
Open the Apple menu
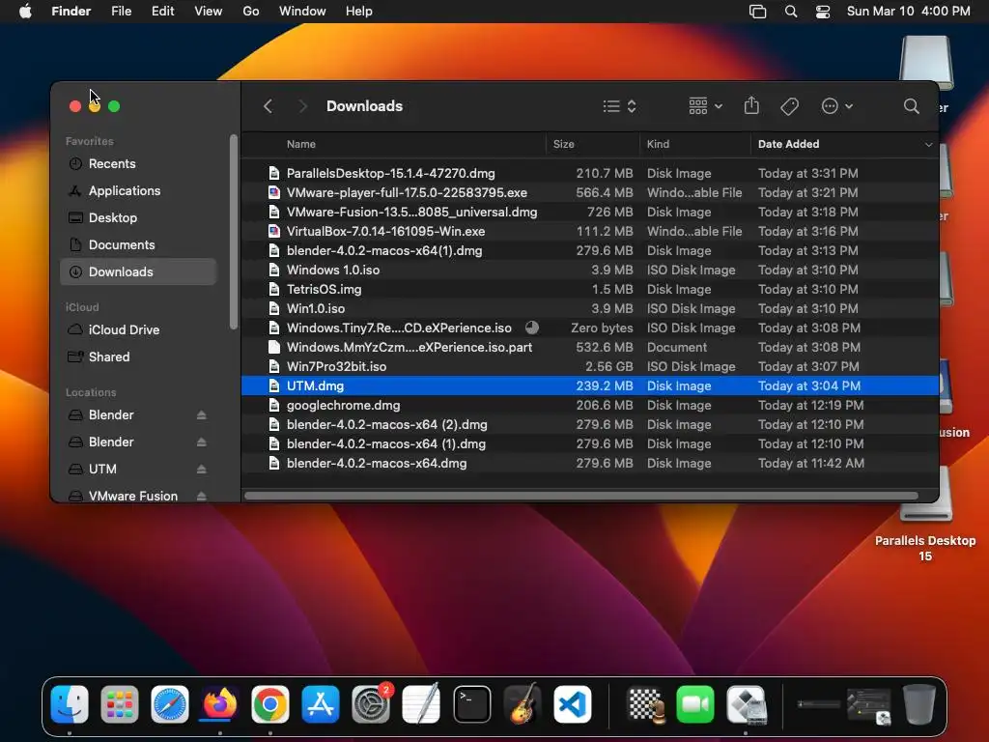(25, 12)
